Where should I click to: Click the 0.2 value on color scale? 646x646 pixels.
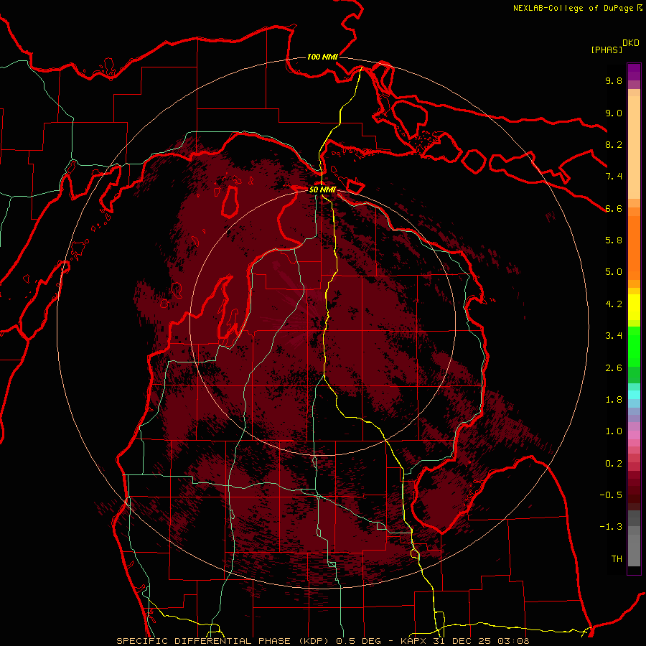coord(614,464)
